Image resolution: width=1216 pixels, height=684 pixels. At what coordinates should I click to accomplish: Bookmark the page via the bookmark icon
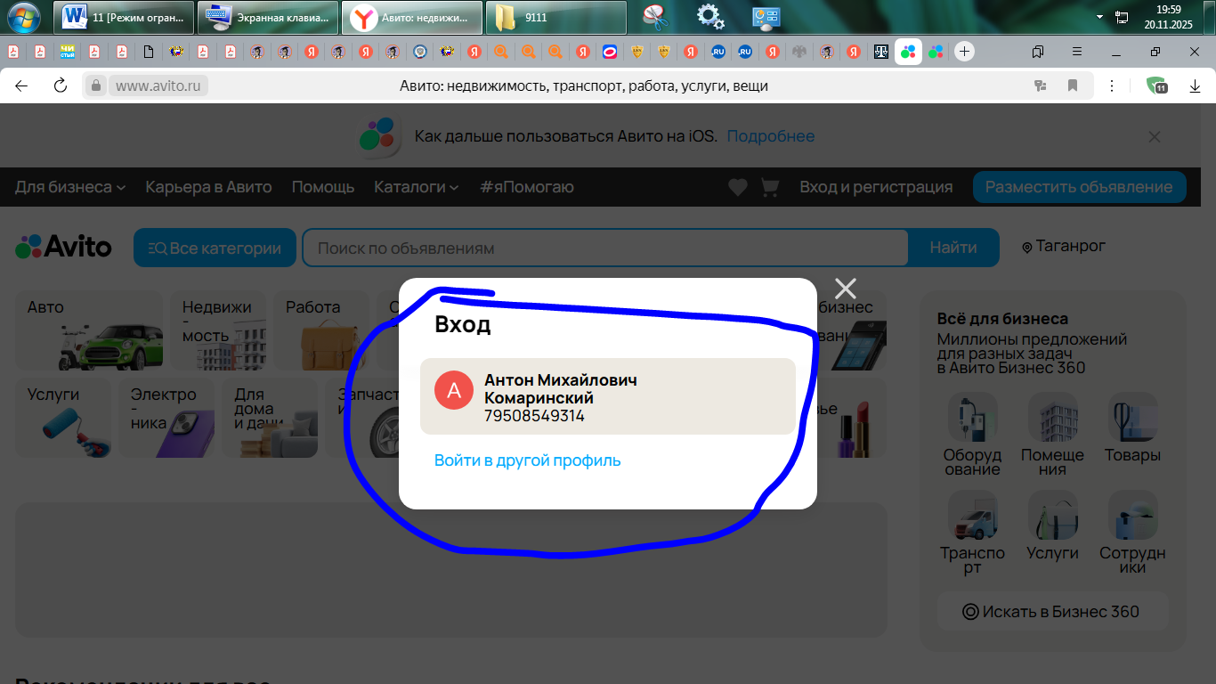tap(1073, 85)
